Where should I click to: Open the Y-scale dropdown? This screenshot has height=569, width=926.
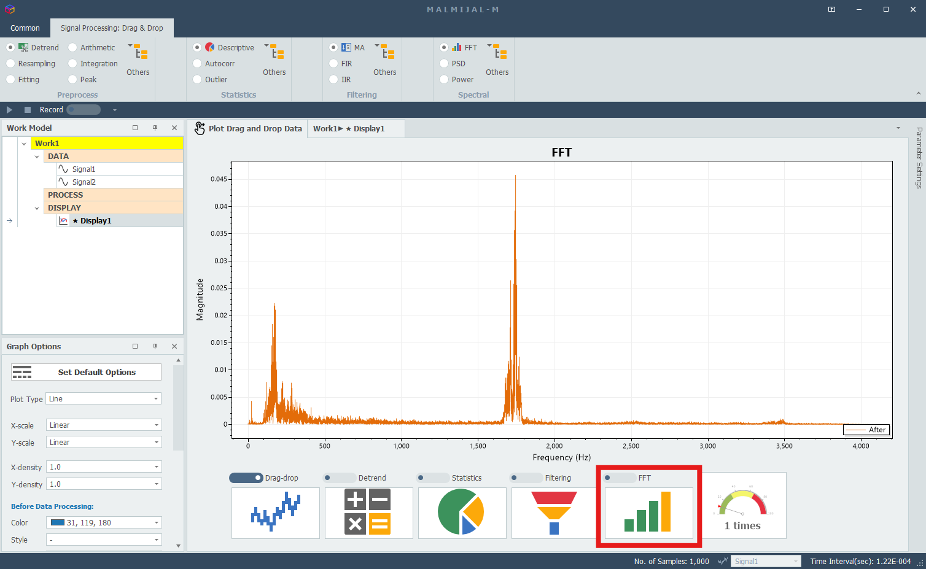(104, 443)
